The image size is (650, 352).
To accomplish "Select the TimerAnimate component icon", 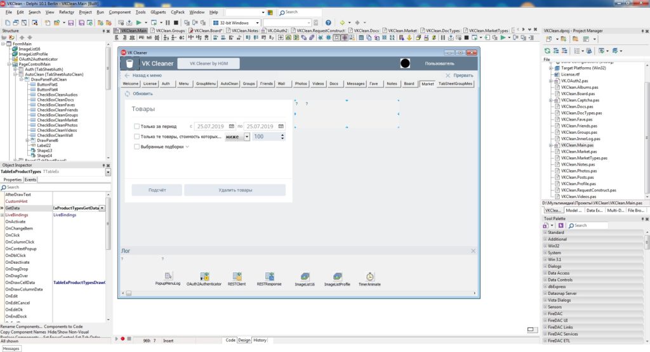I will tap(370, 276).
